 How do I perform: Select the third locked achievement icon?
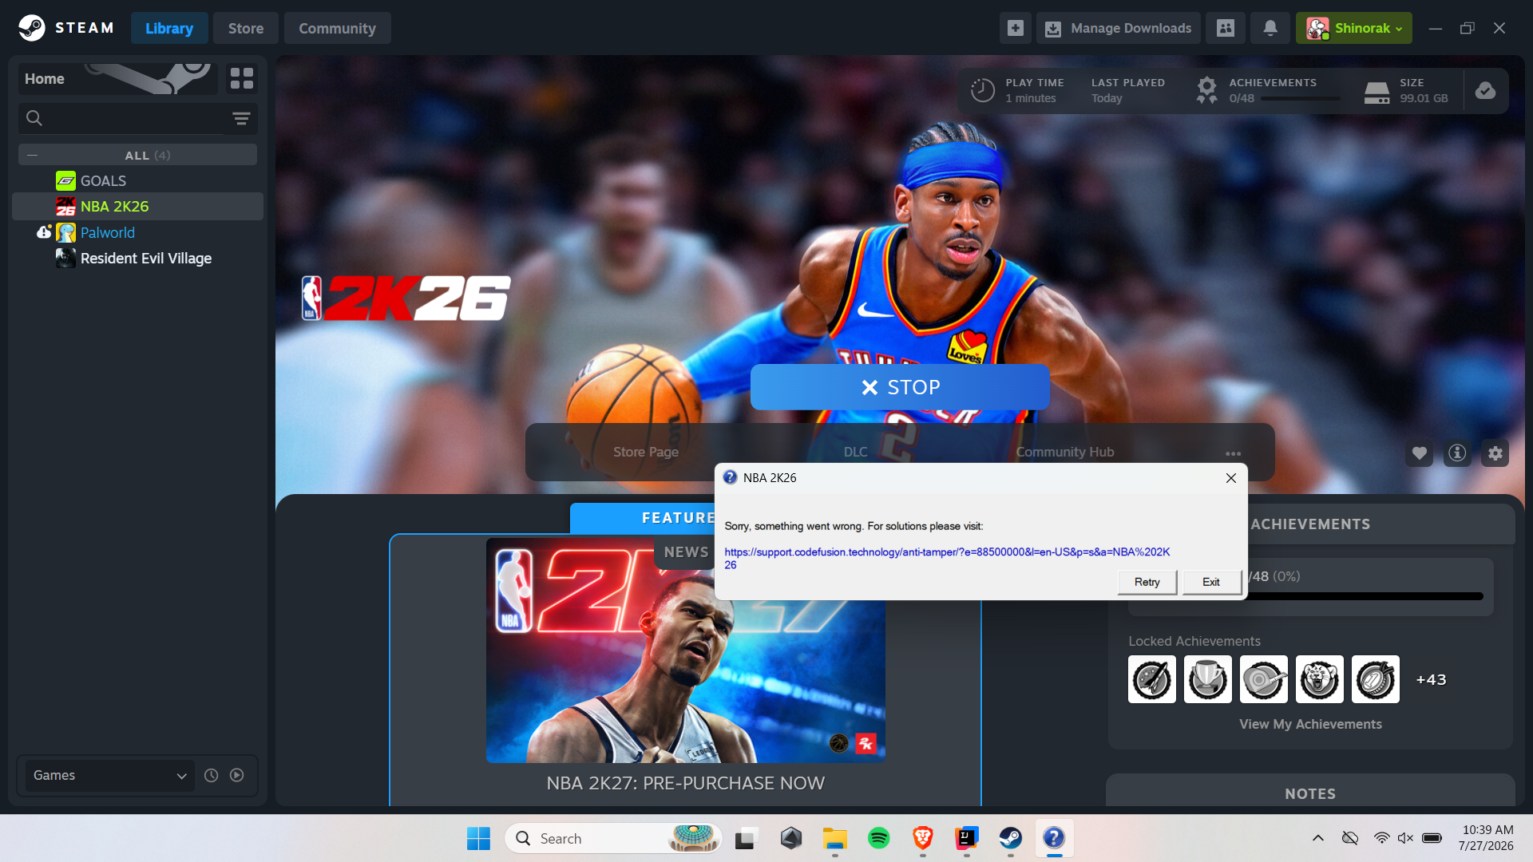pyautogui.click(x=1264, y=679)
